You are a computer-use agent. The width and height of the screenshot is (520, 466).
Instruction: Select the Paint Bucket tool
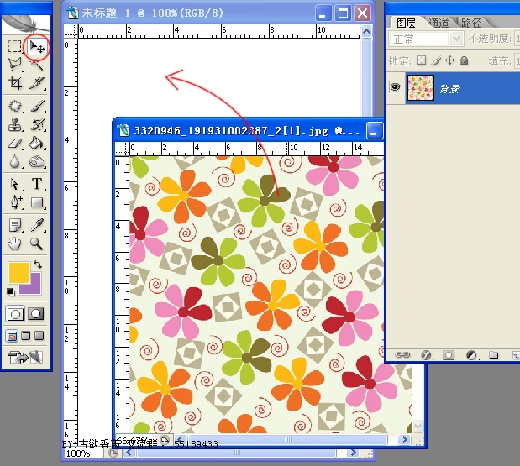point(37,144)
